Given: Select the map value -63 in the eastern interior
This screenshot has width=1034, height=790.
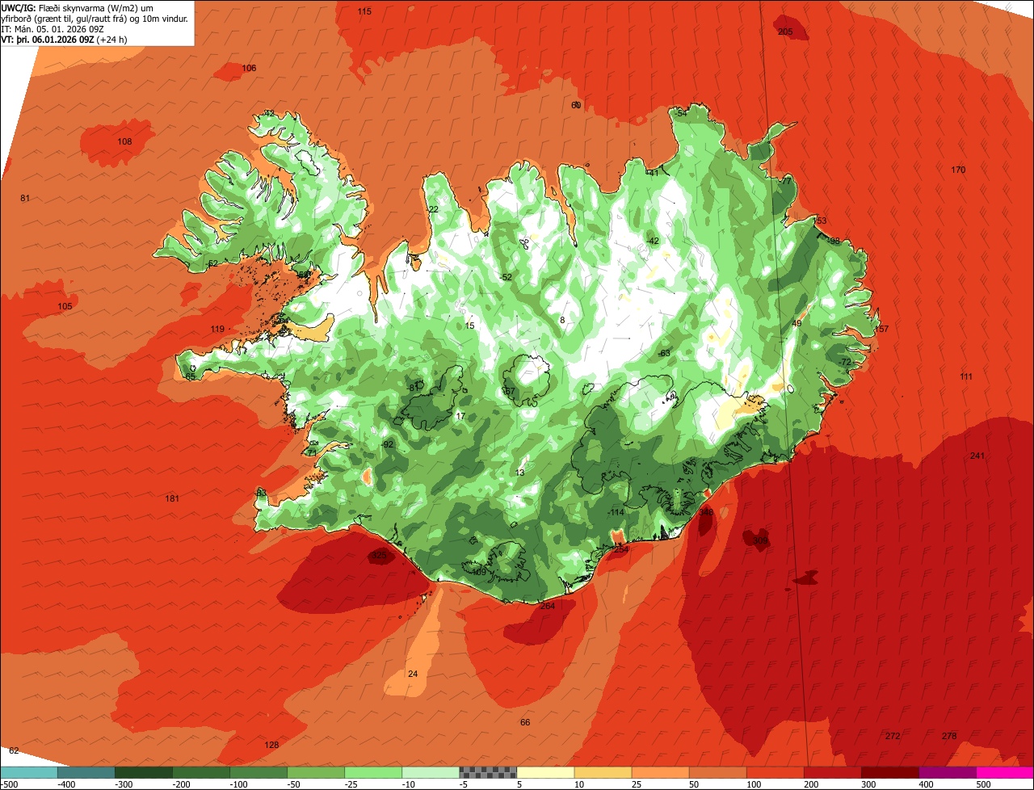Looking at the screenshot, I should (664, 353).
